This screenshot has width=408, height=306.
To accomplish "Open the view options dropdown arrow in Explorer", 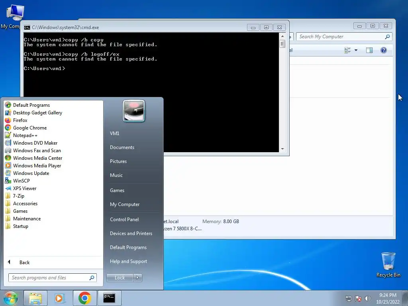I will click(x=356, y=50).
